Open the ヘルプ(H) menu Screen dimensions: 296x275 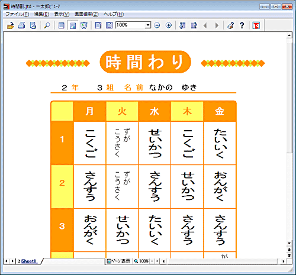tap(114, 14)
